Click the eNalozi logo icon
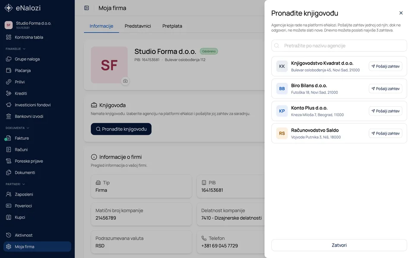 point(9,8)
